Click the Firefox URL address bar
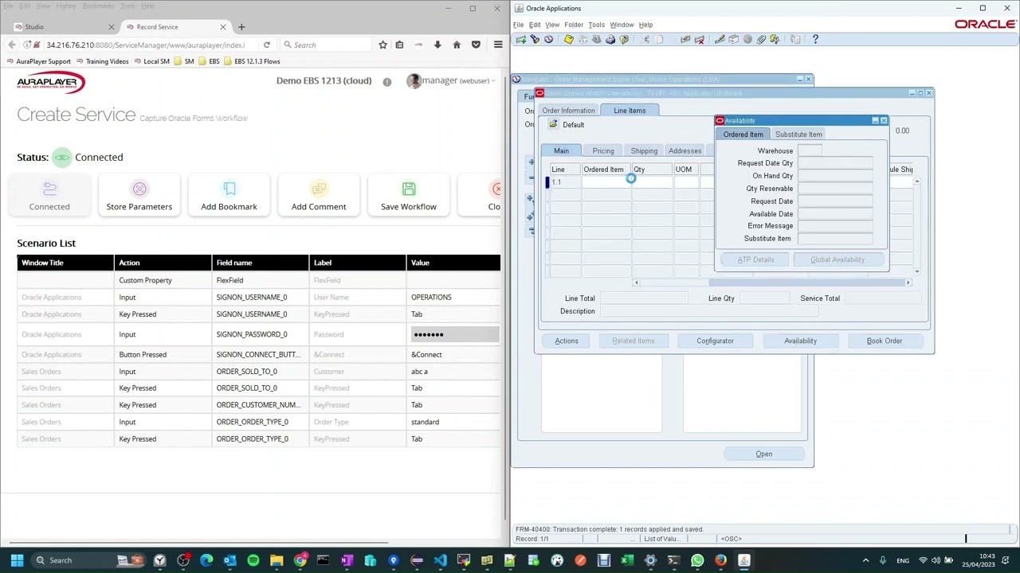Viewport: 1020px width, 573px height. 143,45
